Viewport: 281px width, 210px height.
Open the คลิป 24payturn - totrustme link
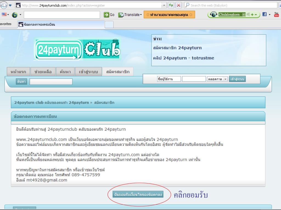[184, 58]
